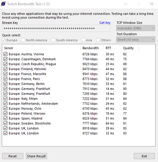Uncheck the Austria, Vienna server
The image size is (158, 162).
click(x=5, y=54)
